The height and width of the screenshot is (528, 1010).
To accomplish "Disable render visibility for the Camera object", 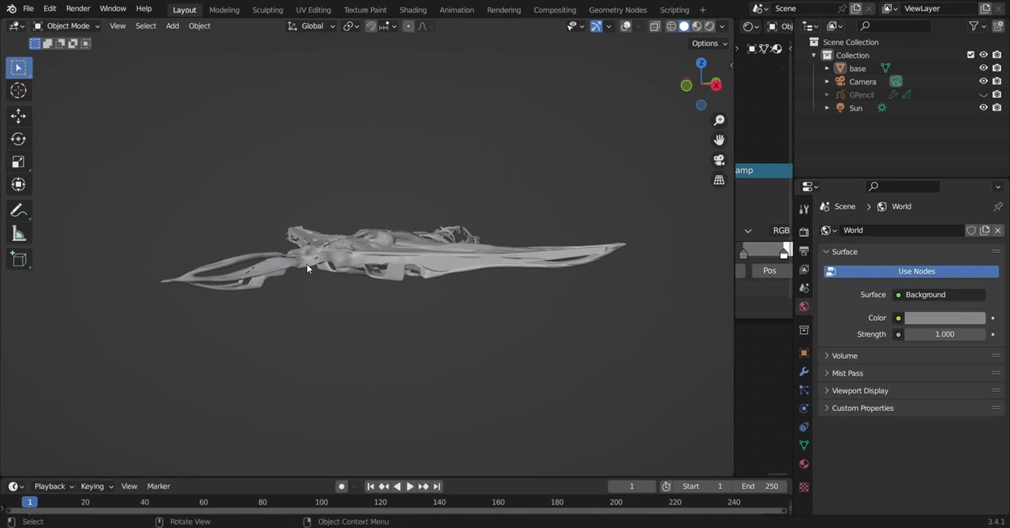I will click(997, 81).
